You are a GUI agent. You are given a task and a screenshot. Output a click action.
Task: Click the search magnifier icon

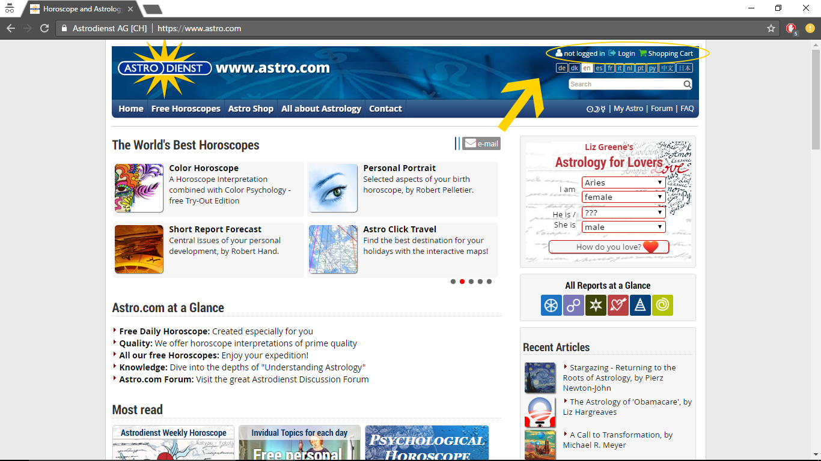(687, 85)
